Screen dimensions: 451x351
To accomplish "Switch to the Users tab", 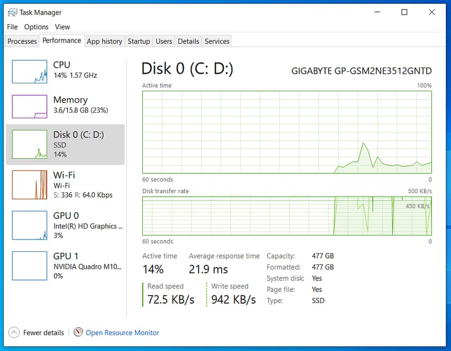I will 164,41.
